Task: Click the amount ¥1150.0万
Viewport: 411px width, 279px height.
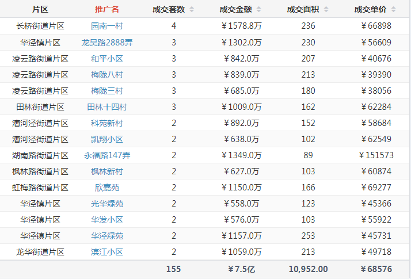Action: pyautogui.click(x=241, y=188)
